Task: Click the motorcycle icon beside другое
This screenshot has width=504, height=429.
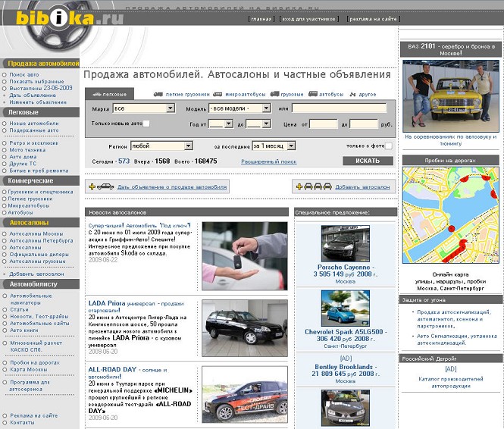Action: [x=352, y=94]
